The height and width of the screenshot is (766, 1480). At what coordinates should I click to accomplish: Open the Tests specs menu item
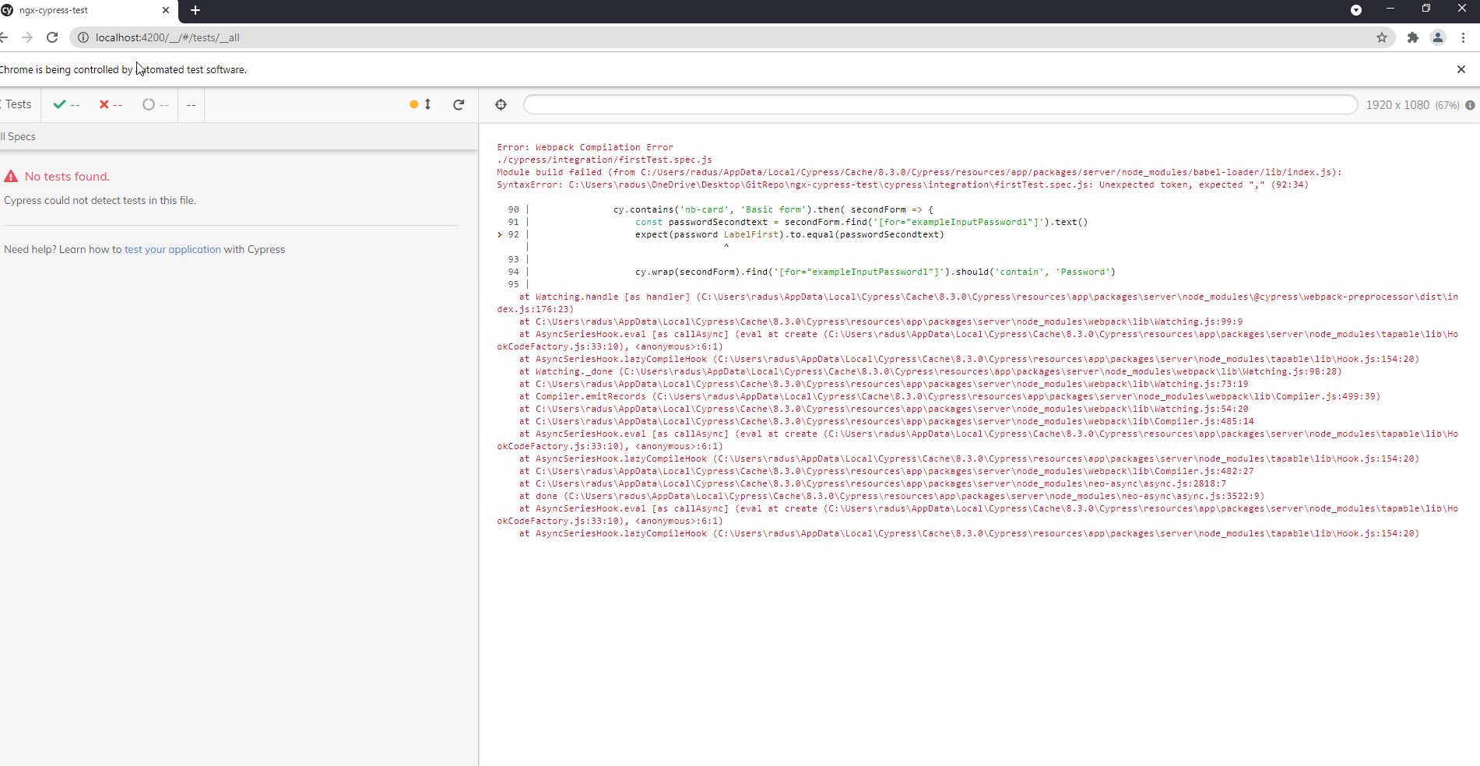coord(16,104)
